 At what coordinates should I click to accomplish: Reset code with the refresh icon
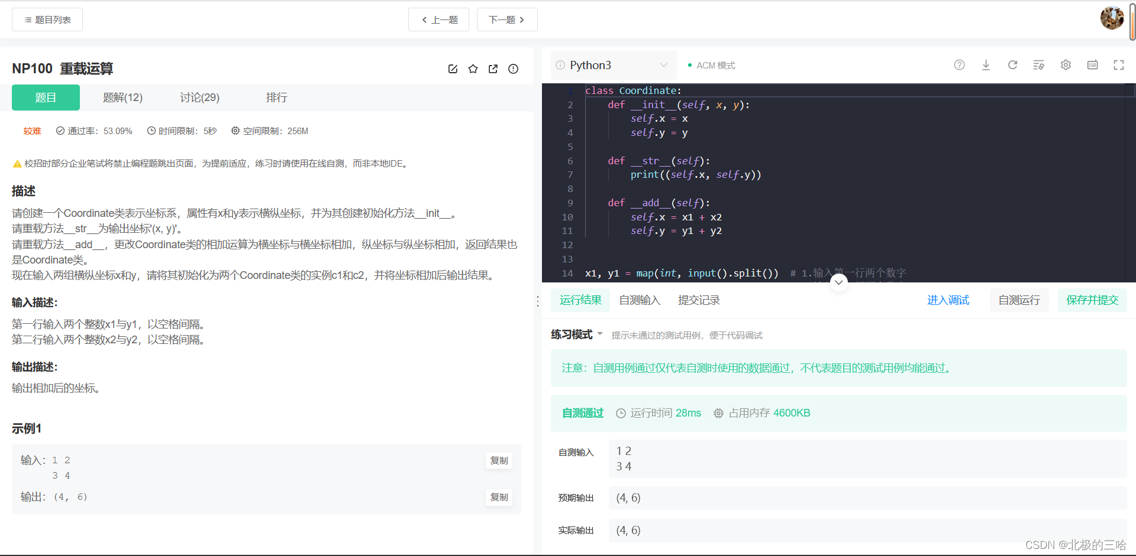point(1012,65)
